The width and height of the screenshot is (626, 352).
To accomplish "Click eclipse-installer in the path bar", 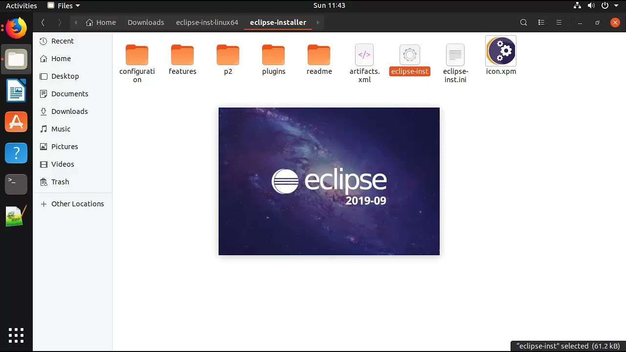I will (x=278, y=22).
